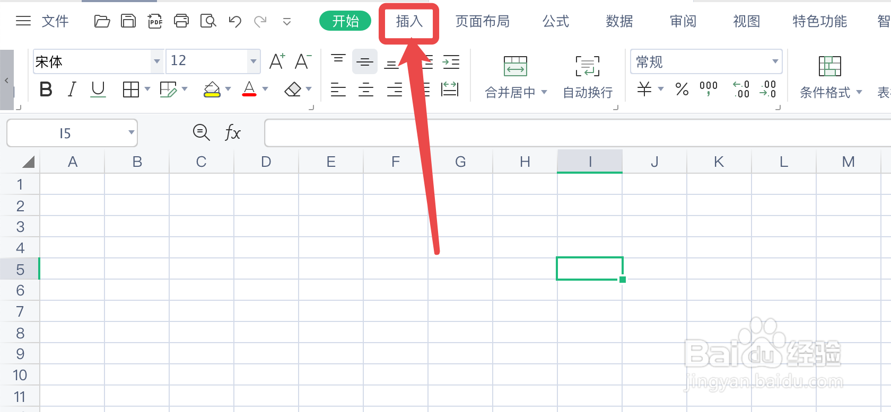Switch to 特色功能 tab
Viewport: 891px width, 412px height.
(820, 21)
